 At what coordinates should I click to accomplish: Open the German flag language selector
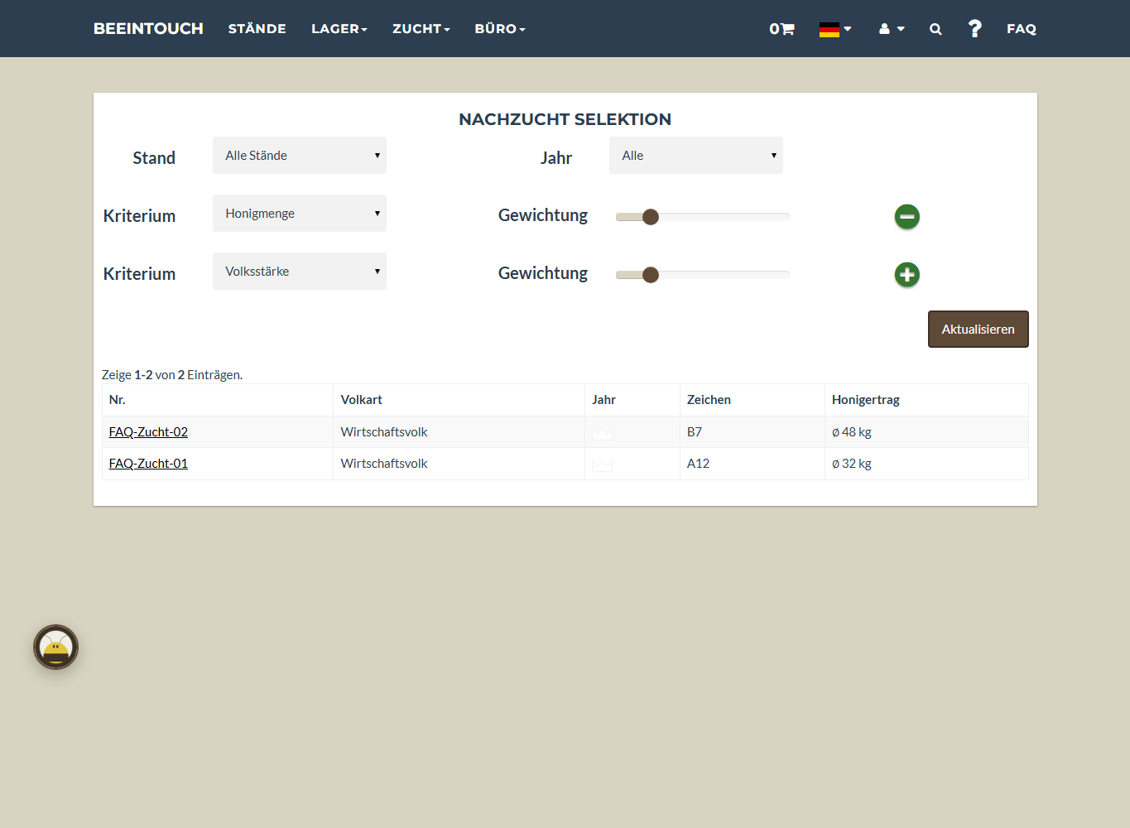[834, 29]
